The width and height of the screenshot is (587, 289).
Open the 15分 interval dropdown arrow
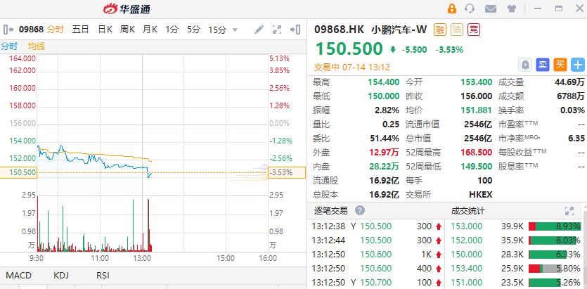click(235, 30)
